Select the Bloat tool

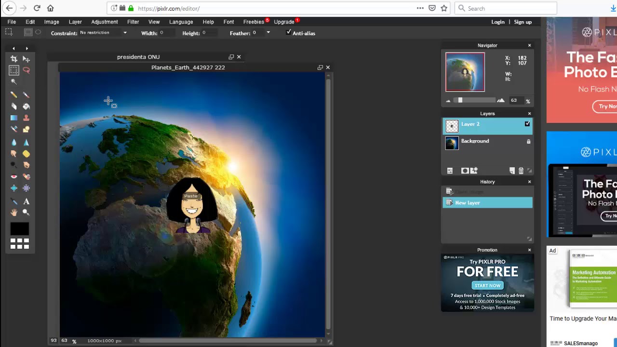coord(13,188)
